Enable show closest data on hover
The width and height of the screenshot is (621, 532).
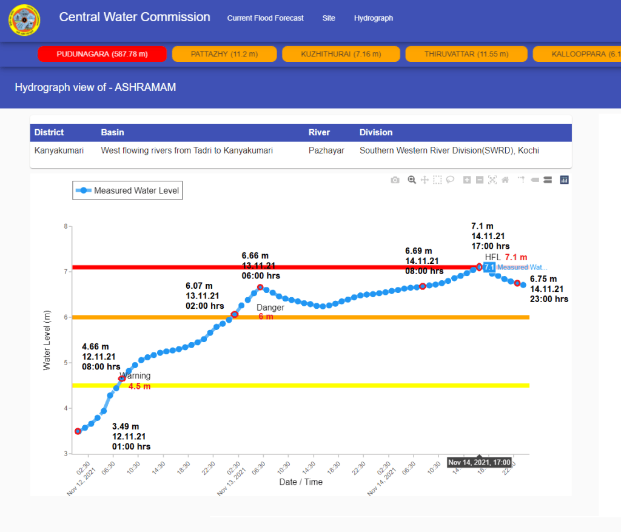tap(534, 180)
